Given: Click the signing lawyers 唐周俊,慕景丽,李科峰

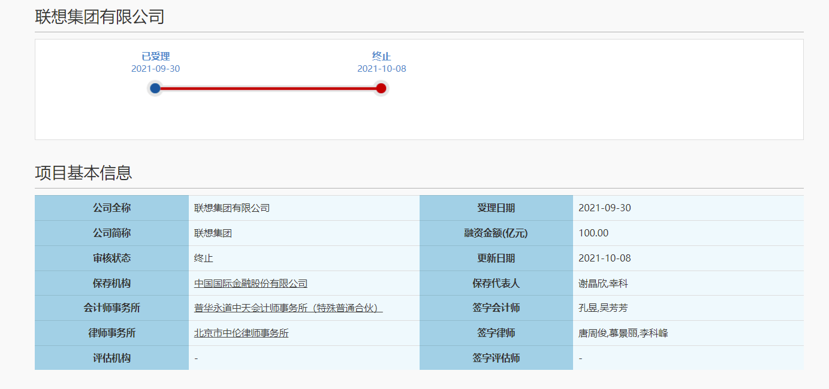Looking at the screenshot, I should 623,333.
